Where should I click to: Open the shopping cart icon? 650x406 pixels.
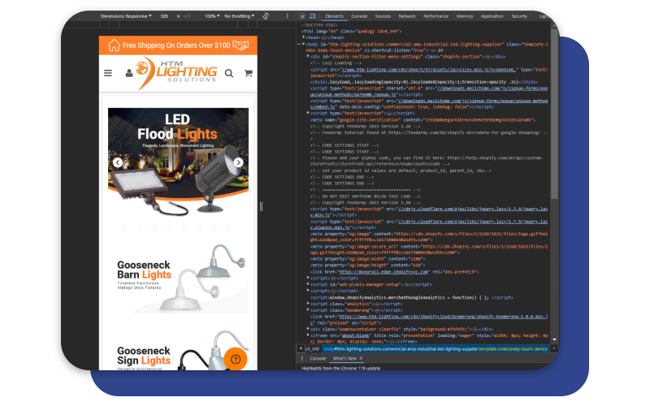tap(249, 73)
